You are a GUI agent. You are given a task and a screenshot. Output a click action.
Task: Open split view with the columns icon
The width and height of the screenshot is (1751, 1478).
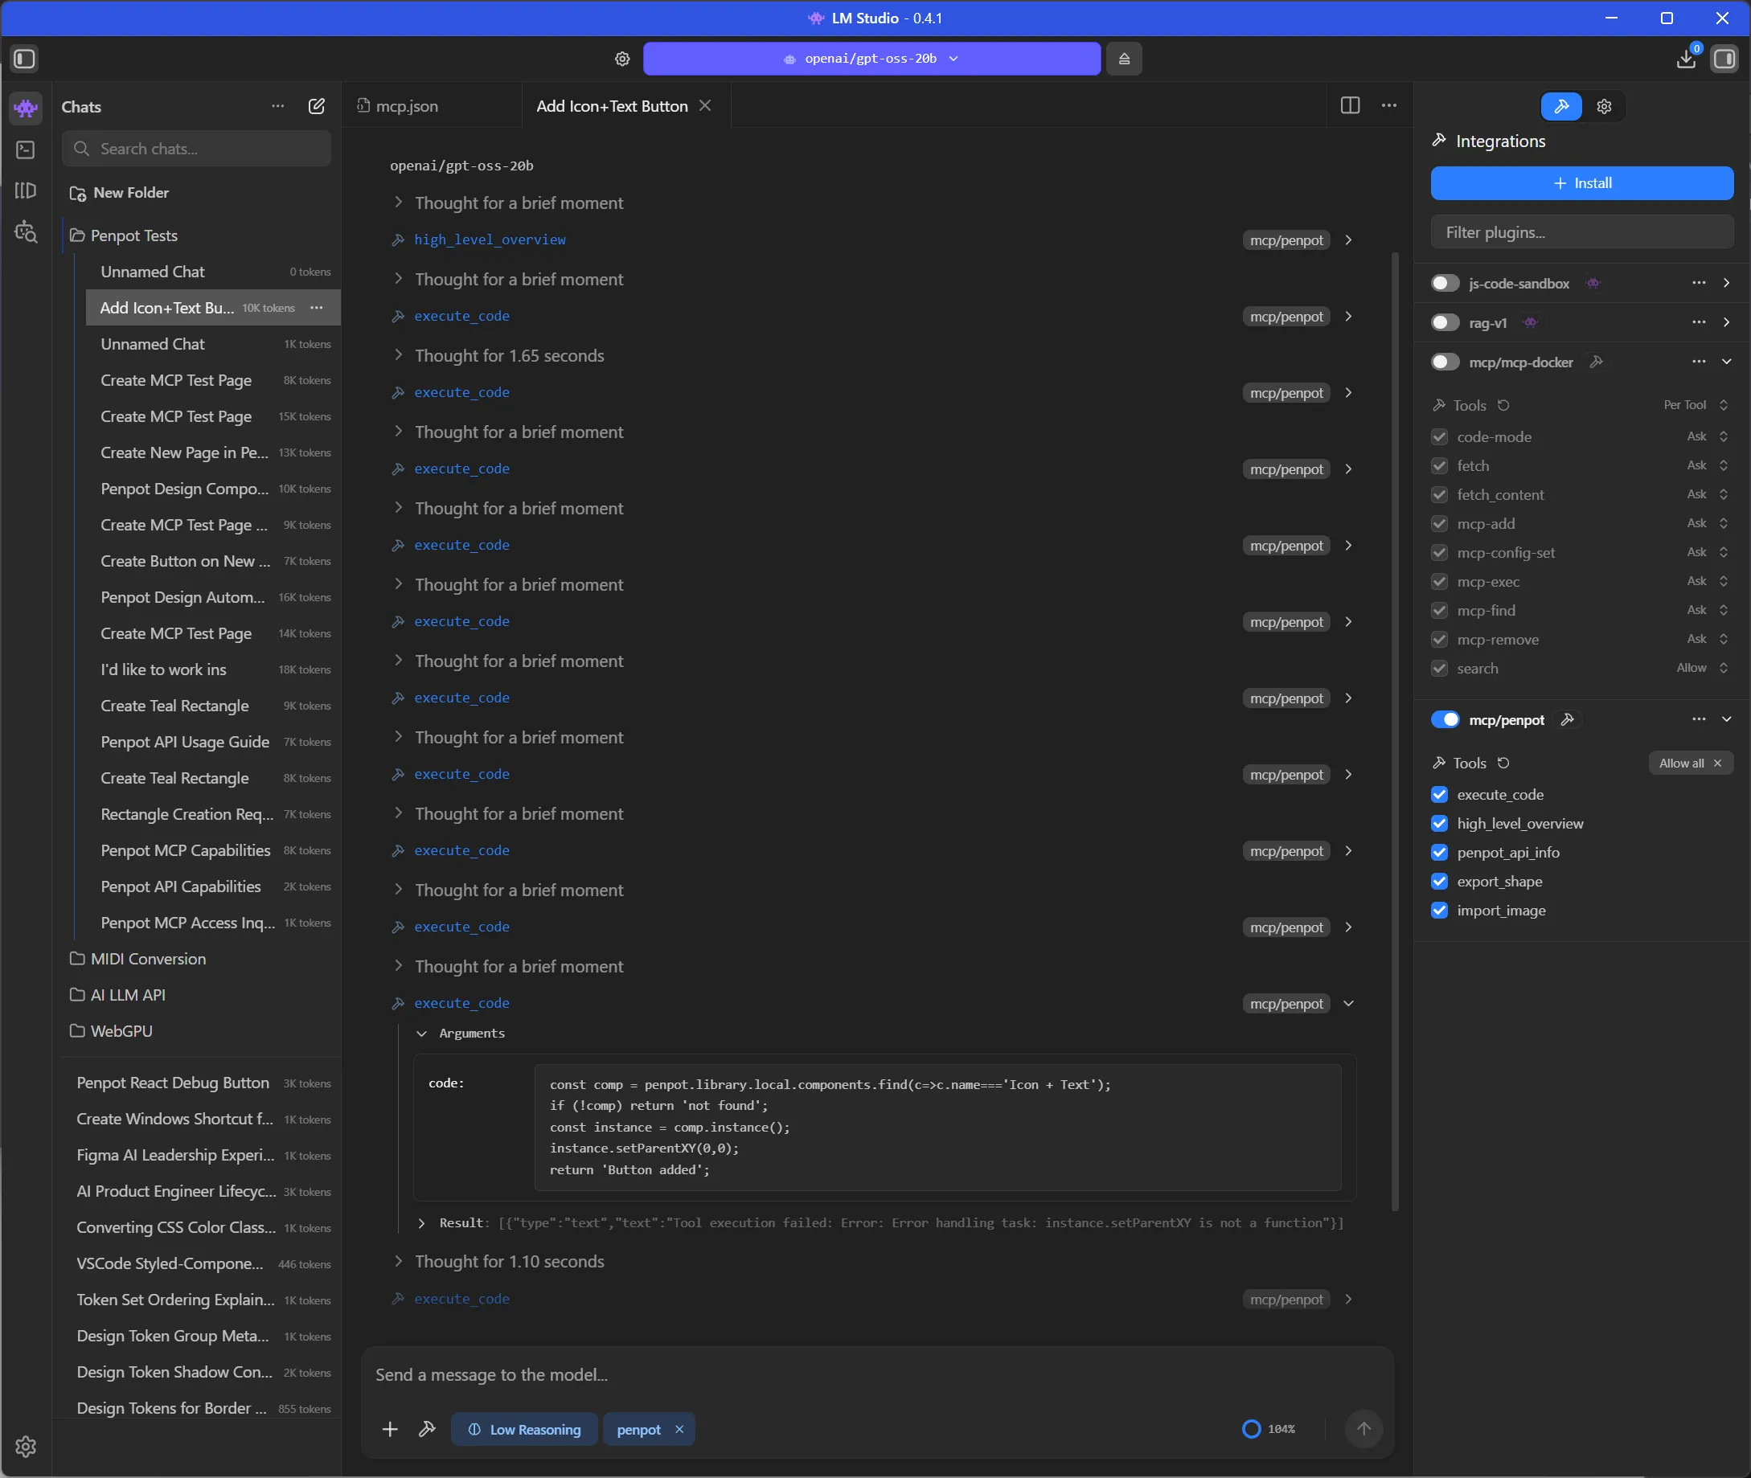(1350, 104)
